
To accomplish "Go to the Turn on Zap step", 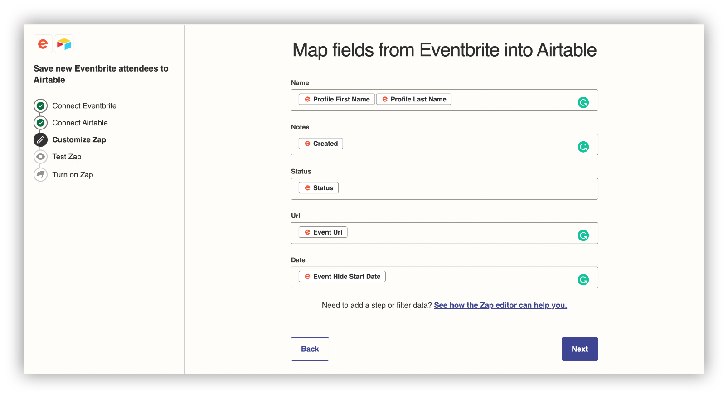I will click(73, 174).
